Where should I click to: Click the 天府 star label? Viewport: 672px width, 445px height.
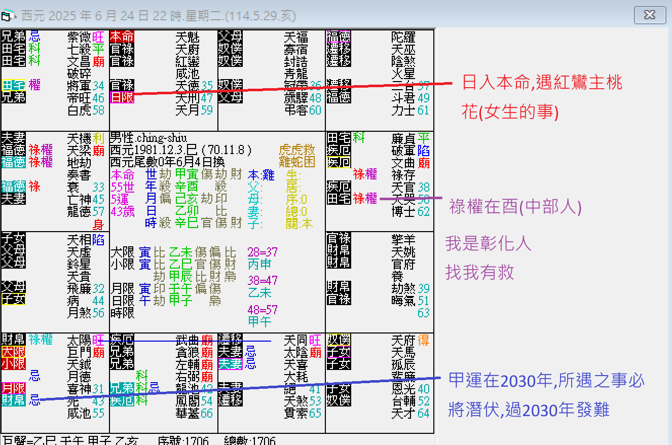(404, 340)
